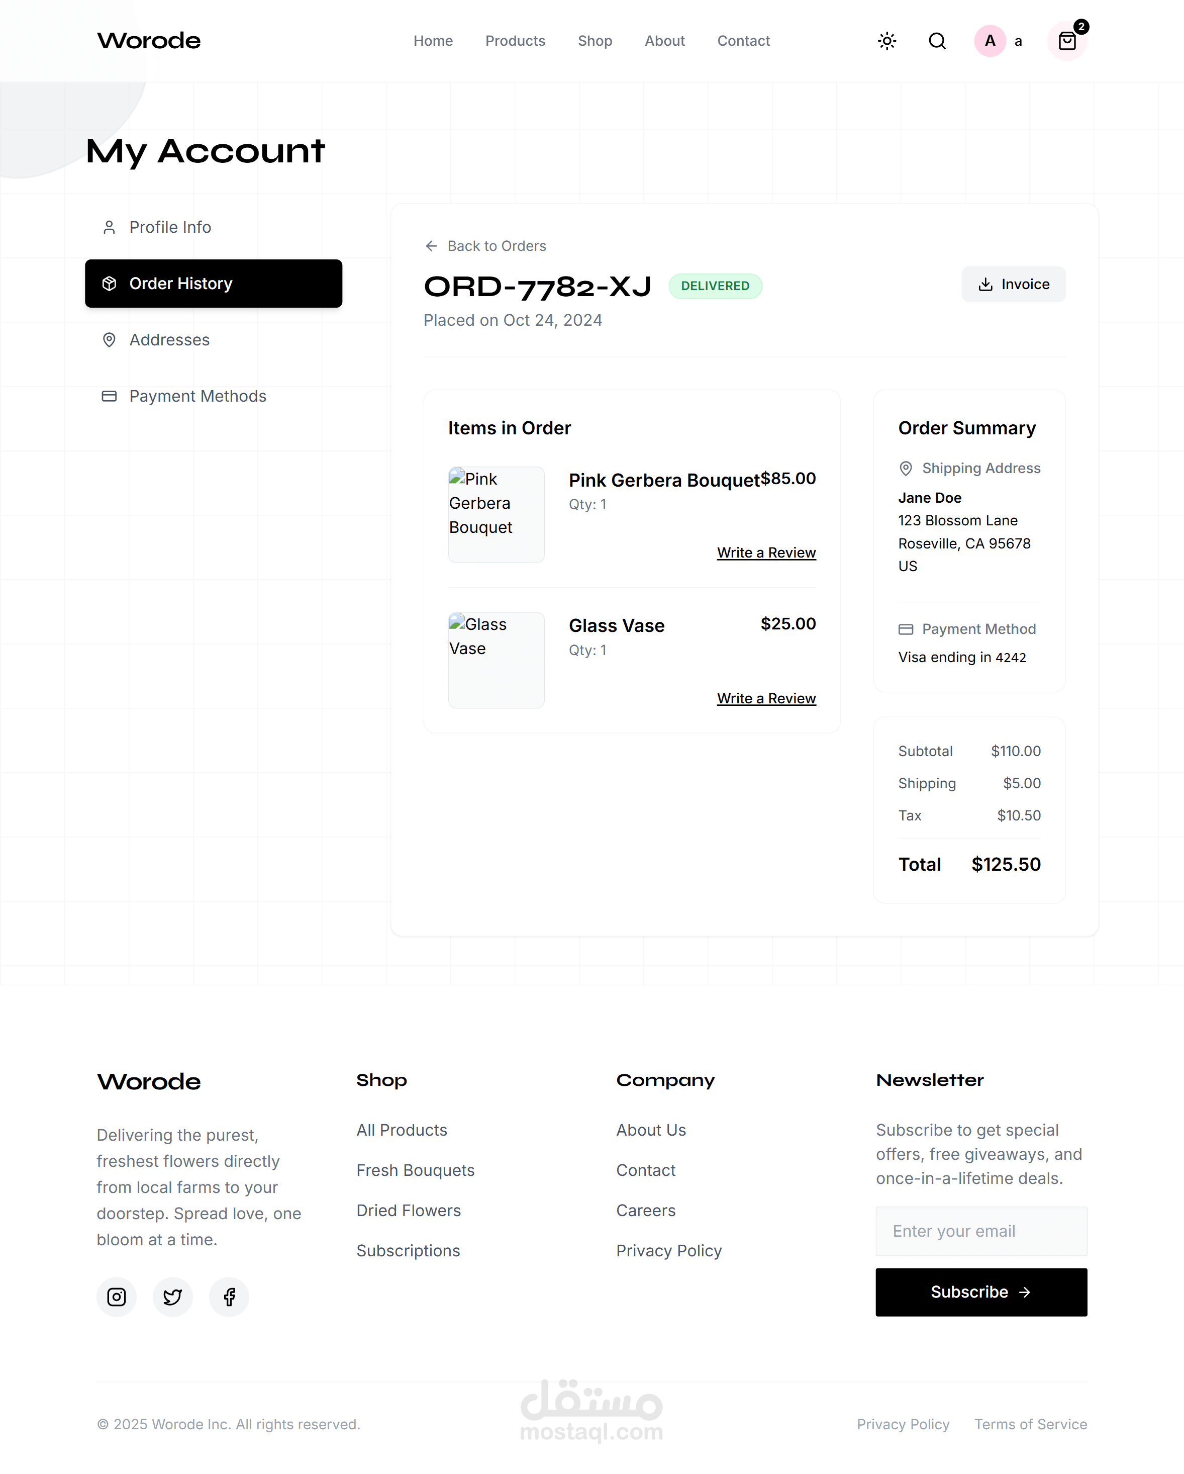1184x1474 pixels.
Task: Write a review for Pink Gerbera Bouquet
Action: tap(766, 552)
